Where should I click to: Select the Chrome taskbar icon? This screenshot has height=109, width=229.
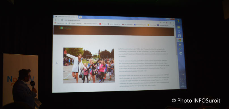pos(180,40)
